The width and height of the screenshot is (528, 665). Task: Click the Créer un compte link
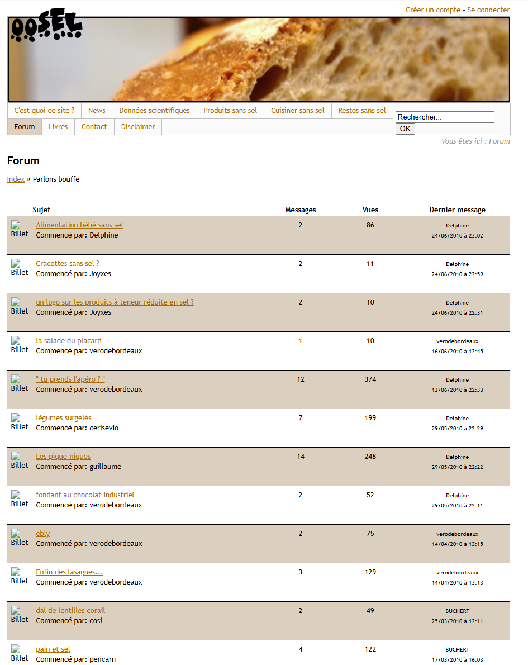click(433, 10)
